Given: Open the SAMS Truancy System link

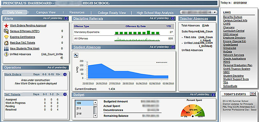Looking at the screenshot, I should 237,69.
